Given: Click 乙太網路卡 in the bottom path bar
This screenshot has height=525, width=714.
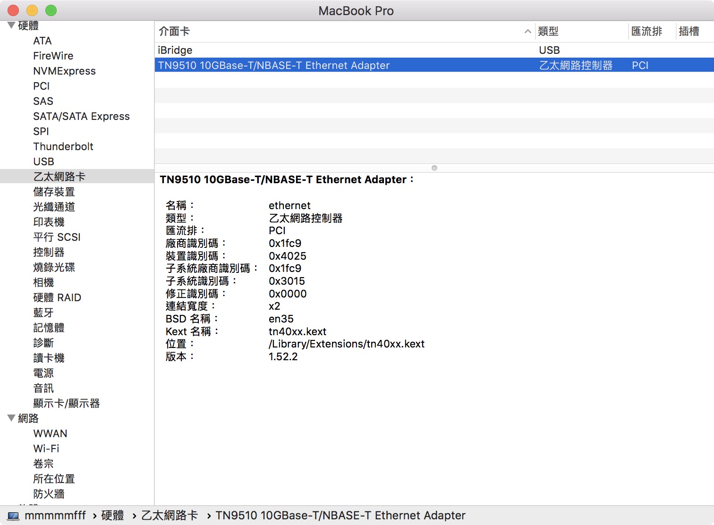Looking at the screenshot, I should click(170, 516).
